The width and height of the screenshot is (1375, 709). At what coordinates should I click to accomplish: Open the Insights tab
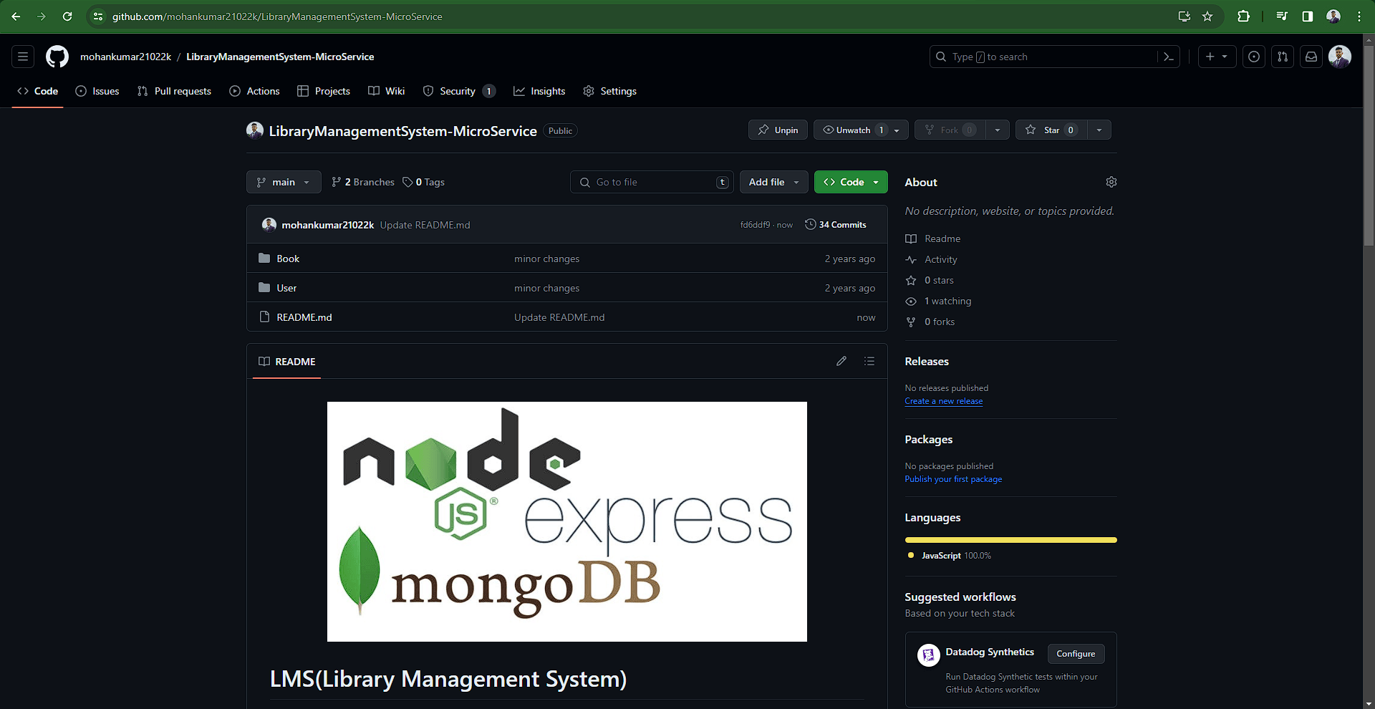tap(539, 91)
